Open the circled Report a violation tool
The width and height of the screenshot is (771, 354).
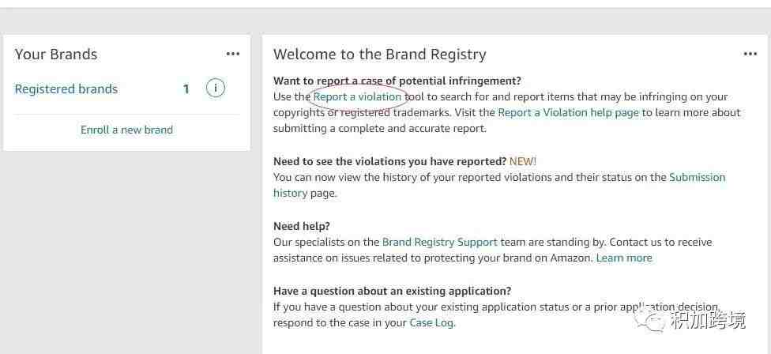pos(358,97)
